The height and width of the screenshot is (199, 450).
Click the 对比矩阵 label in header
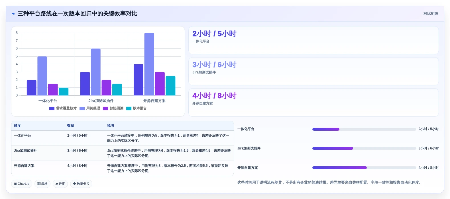tap(431, 14)
